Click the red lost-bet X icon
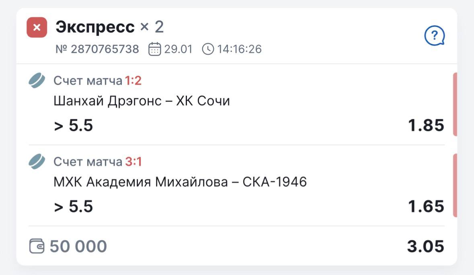The image size is (474, 275). pos(37,27)
